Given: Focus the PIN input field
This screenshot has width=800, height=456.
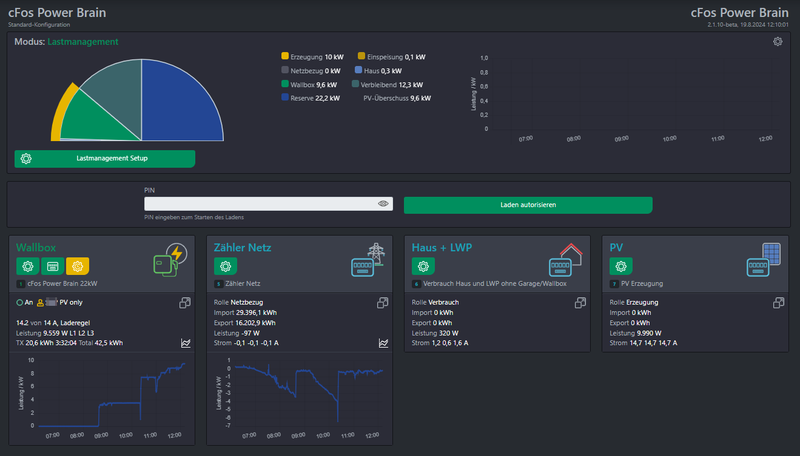Looking at the screenshot, I should point(269,204).
